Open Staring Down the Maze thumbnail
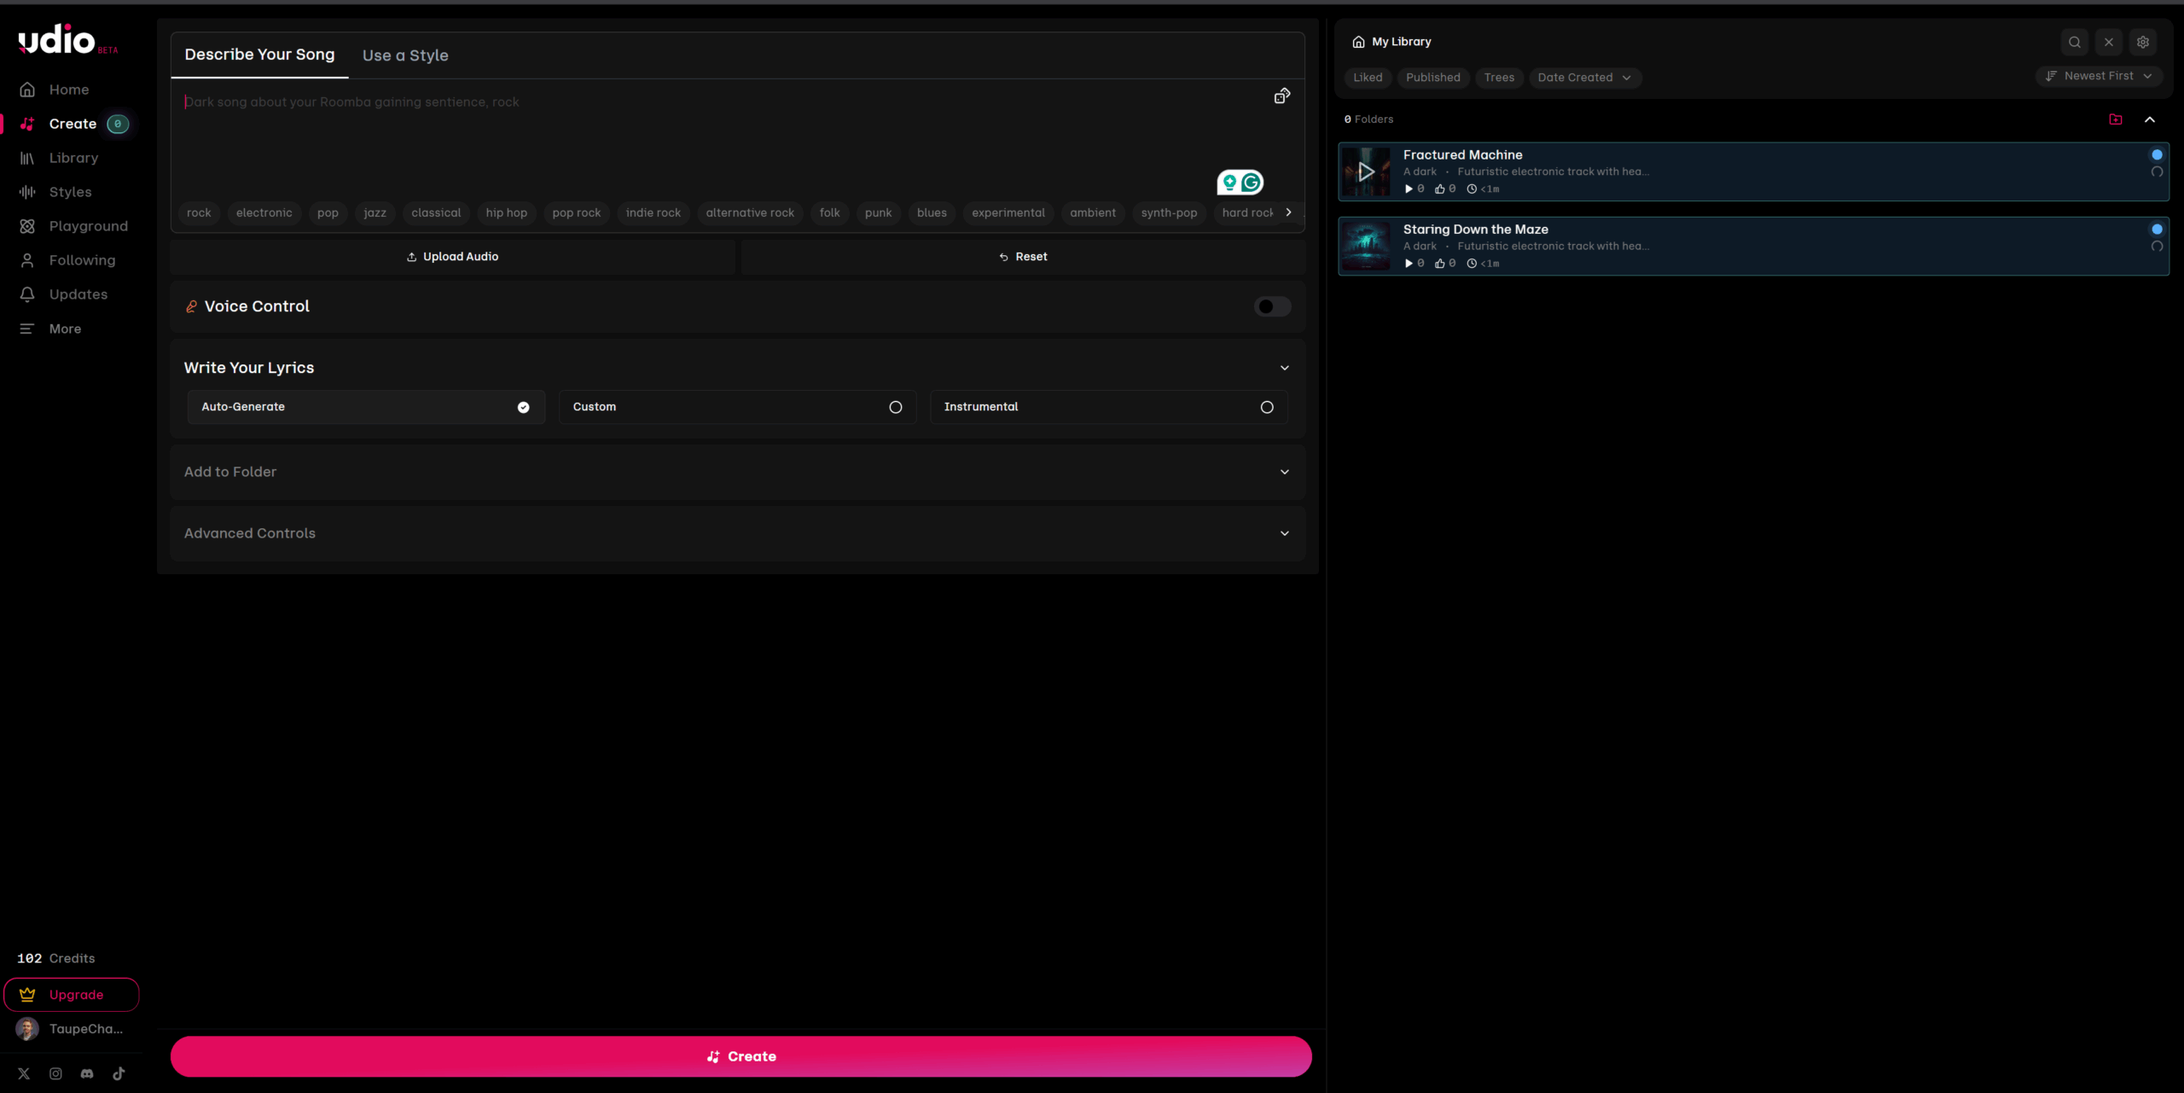The width and height of the screenshot is (2184, 1093). [1366, 246]
